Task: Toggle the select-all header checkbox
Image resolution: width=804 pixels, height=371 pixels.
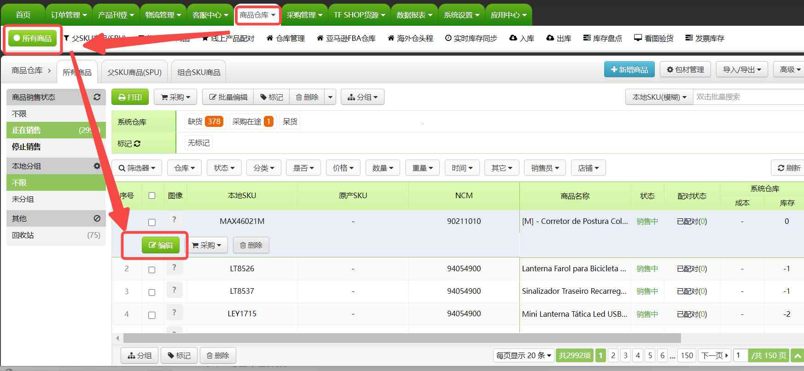Action: (x=152, y=195)
